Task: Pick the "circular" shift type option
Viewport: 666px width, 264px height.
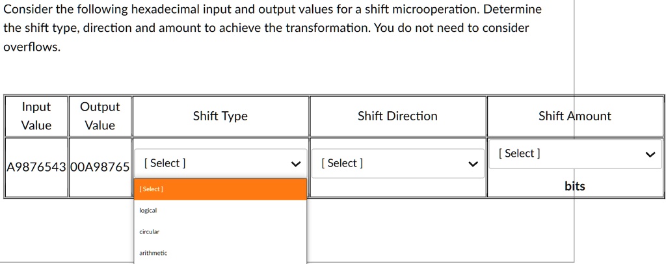Action: [149, 231]
